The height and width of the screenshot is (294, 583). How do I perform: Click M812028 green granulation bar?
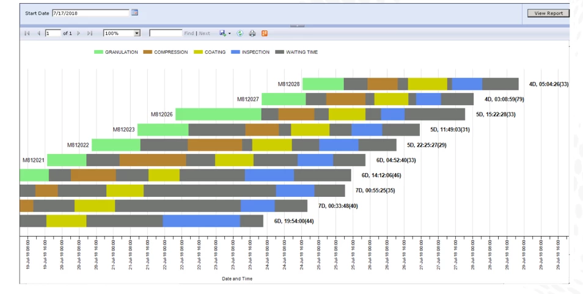coord(323,84)
